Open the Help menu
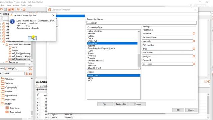 (30, 5)
